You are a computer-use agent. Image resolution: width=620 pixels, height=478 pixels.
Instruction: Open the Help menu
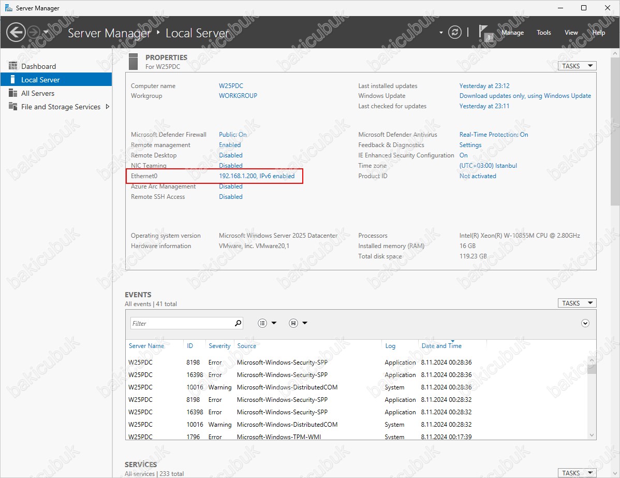(x=599, y=33)
